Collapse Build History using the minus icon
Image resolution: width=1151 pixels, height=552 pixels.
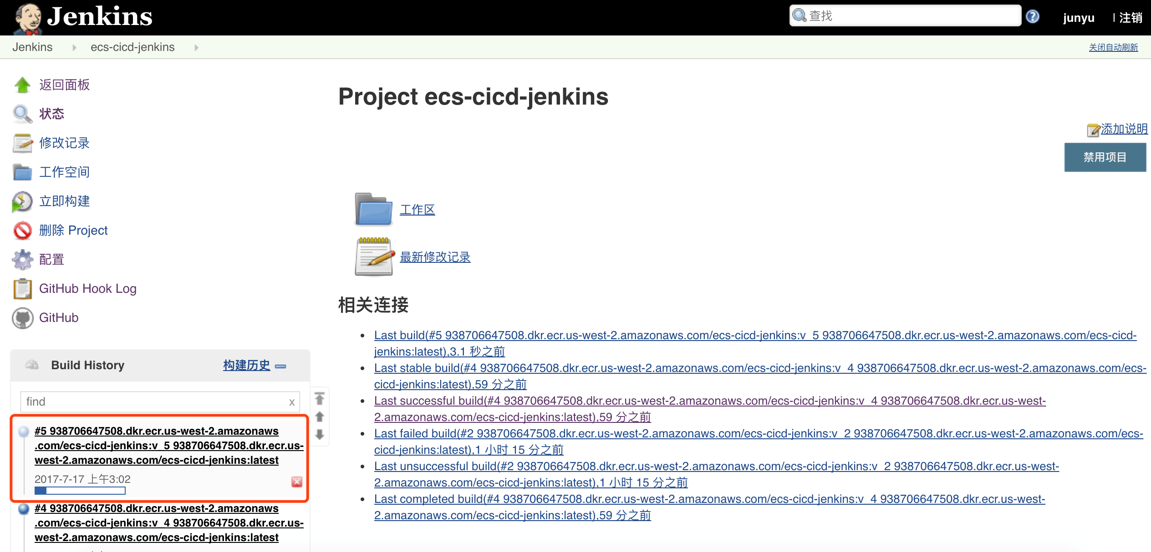[281, 366]
